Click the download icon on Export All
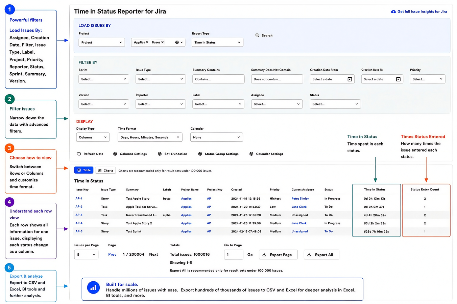This screenshot has height=304, width=457. [x=309, y=255]
